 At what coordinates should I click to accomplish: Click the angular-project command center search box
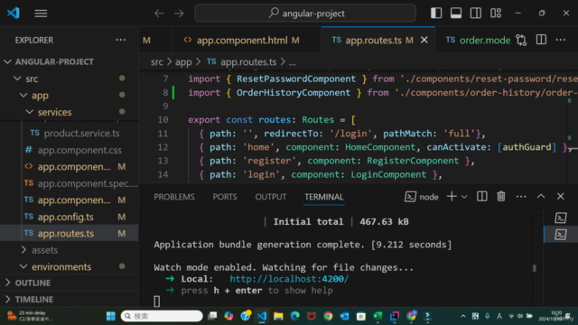[305, 14]
